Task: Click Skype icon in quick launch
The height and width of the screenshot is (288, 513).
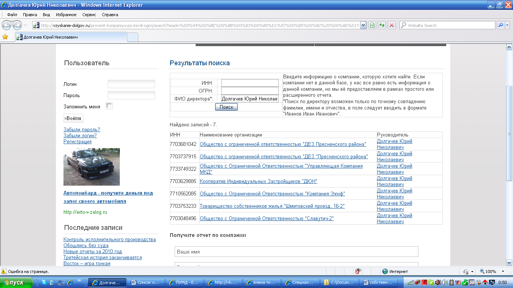Action: pyautogui.click(x=44, y=282)
